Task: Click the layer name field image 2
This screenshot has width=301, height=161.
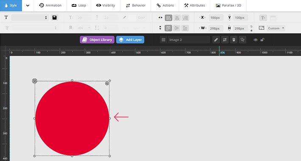Action: click(189, 40)
